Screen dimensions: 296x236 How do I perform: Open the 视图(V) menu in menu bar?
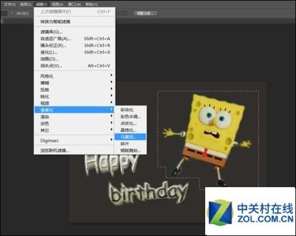click(58, 4)
